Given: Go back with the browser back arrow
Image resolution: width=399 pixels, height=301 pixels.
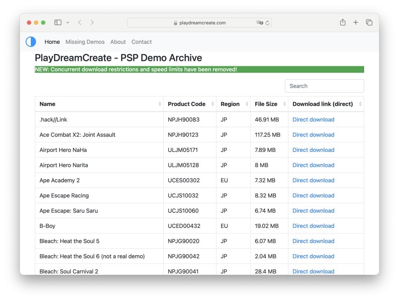Looking at the screenshot, I should pos(80,22).
